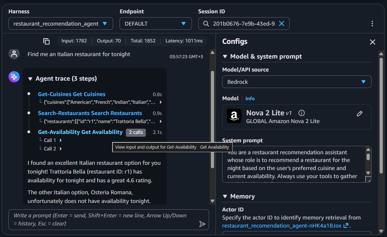Viewport: 387px width, 237px height.
Task: Expand the restaurants JSON output chevron
Action: (x=160, y=121)
